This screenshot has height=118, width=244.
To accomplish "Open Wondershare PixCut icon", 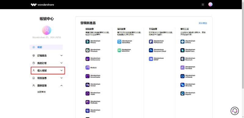I will 88,111.
